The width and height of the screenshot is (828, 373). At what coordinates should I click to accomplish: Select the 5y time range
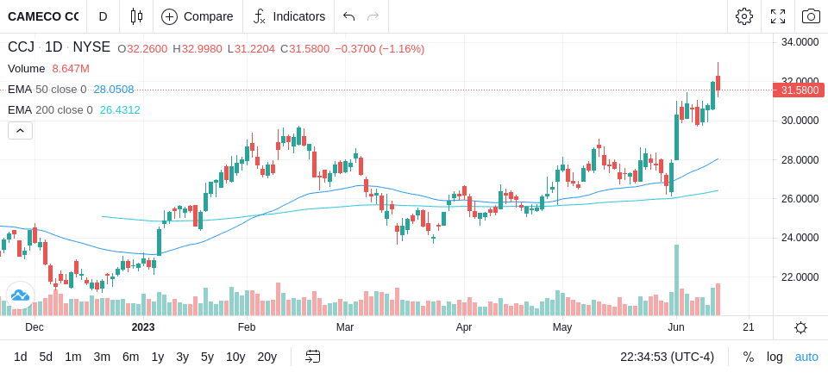pos(207,357)
